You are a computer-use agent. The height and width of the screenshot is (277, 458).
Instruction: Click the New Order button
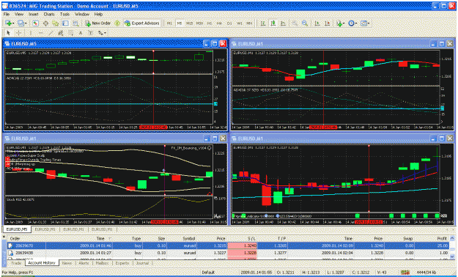click(x=98, y=23)
